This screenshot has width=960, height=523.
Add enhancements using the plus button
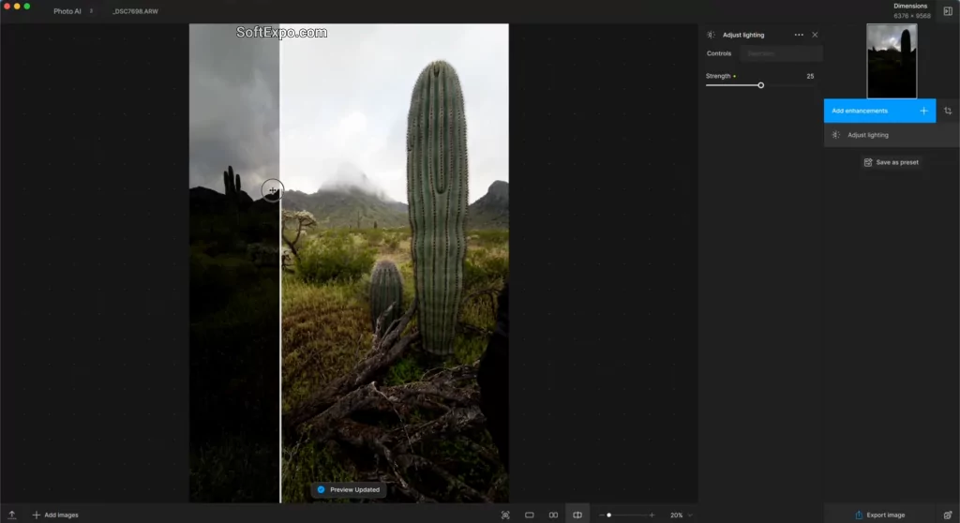(923, 111)
